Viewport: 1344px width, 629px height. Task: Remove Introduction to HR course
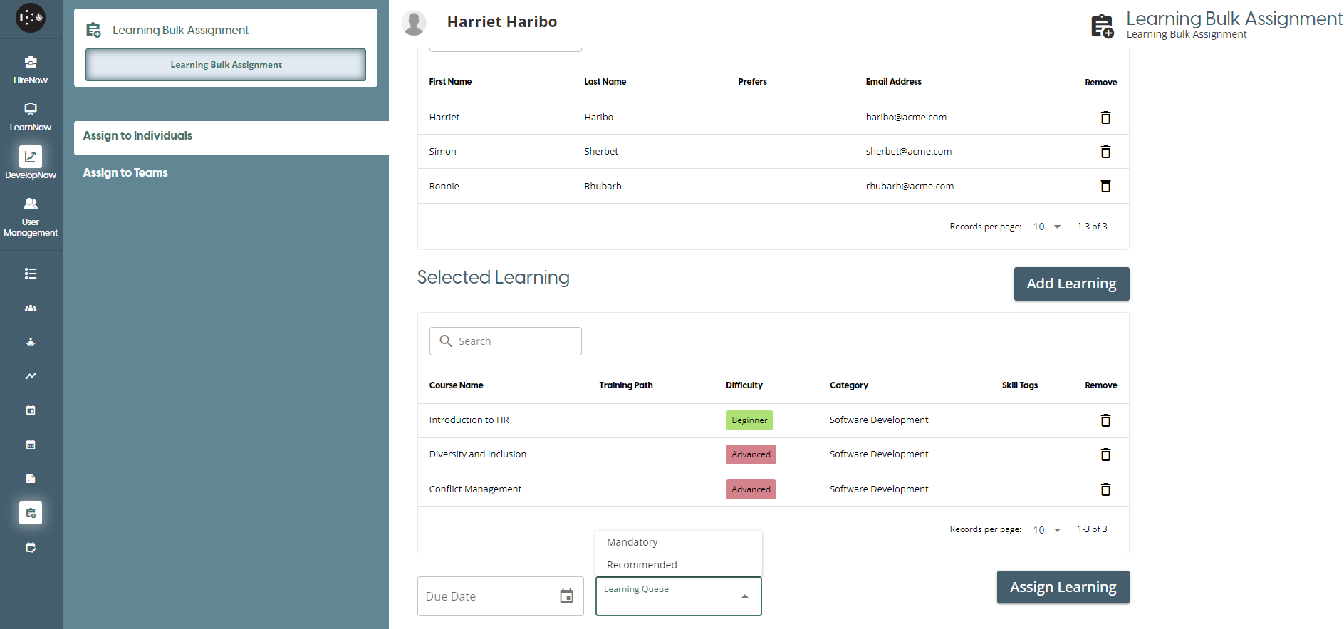[x=1105, y=420]
